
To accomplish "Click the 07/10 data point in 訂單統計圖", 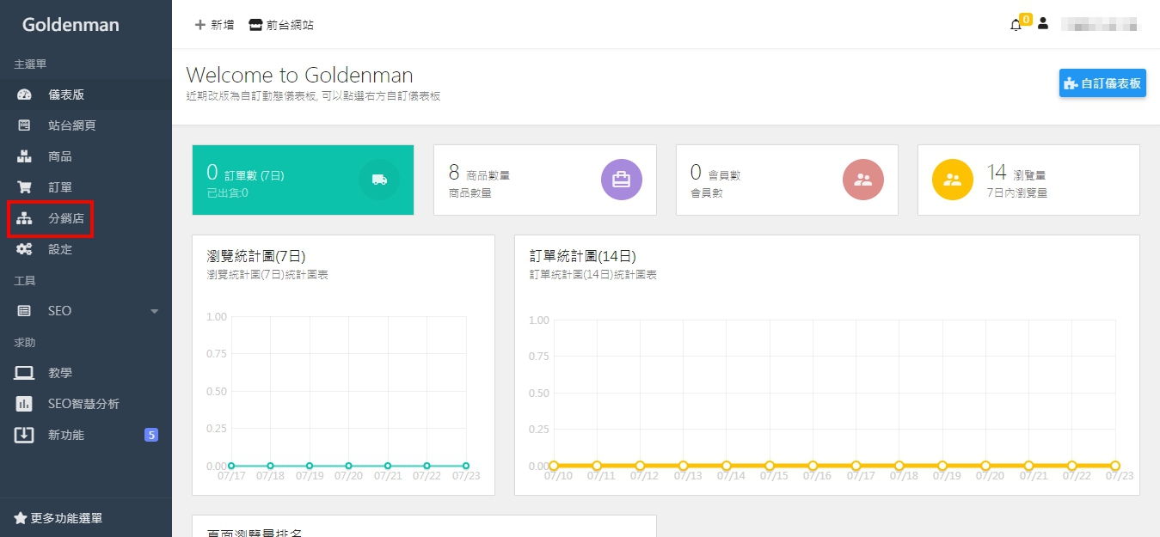I will 554,466.
